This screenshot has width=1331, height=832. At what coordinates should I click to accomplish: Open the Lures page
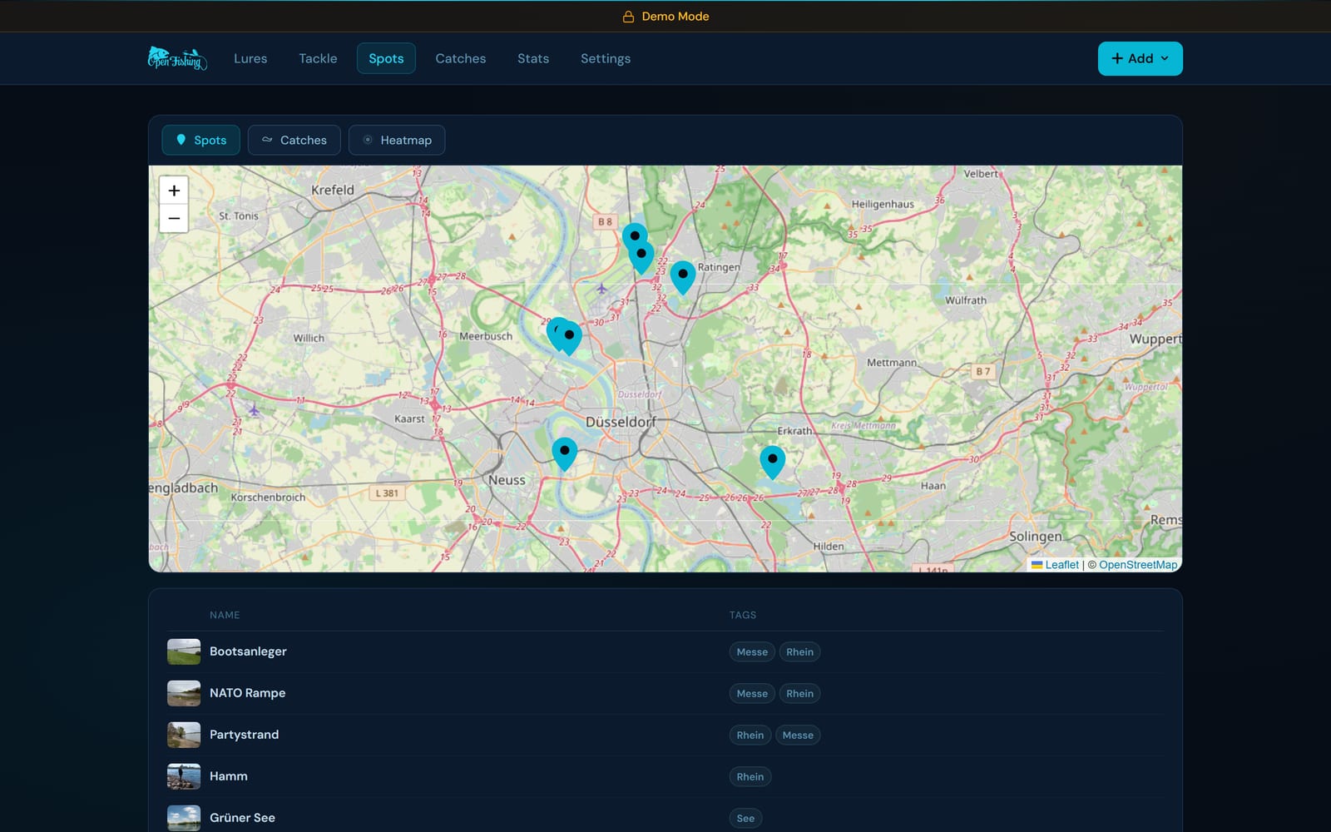pos(250,58)
